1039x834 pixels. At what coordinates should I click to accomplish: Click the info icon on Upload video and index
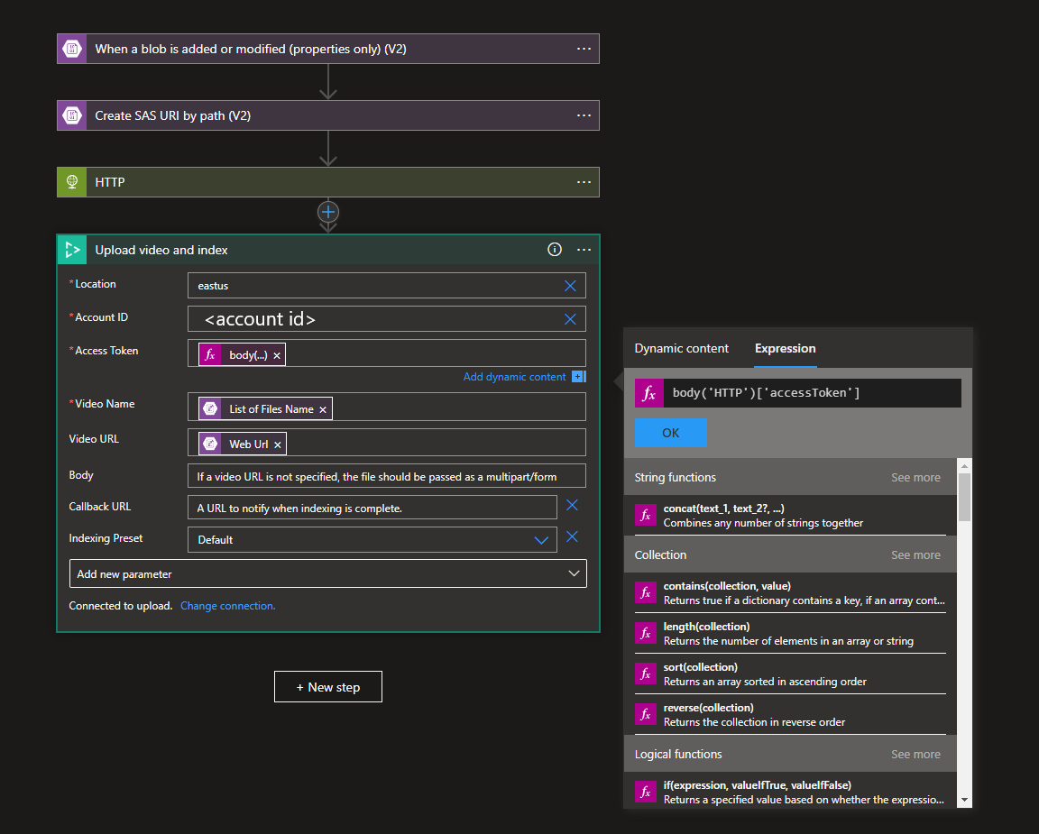point(555,250)
